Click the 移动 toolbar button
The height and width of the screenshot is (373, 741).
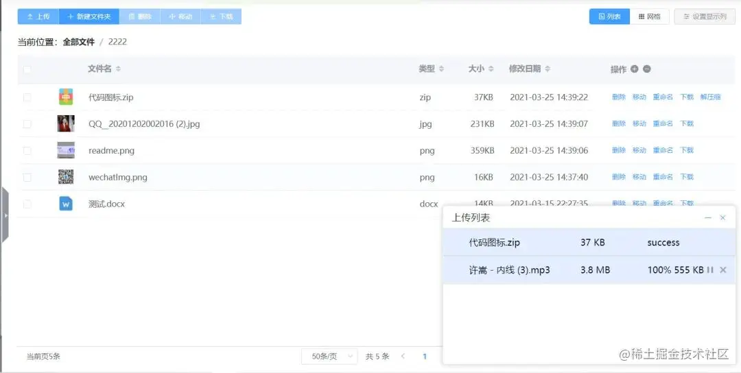point(180,16)
